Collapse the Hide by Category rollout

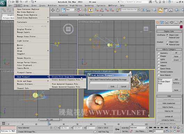point(169,49)
